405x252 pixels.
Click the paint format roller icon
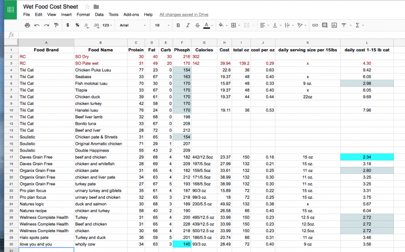[x=56, y=25]
